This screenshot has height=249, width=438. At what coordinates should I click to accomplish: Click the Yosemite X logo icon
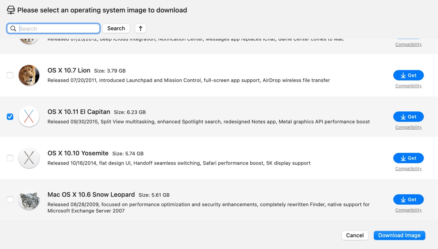click(x=29, y=158)
